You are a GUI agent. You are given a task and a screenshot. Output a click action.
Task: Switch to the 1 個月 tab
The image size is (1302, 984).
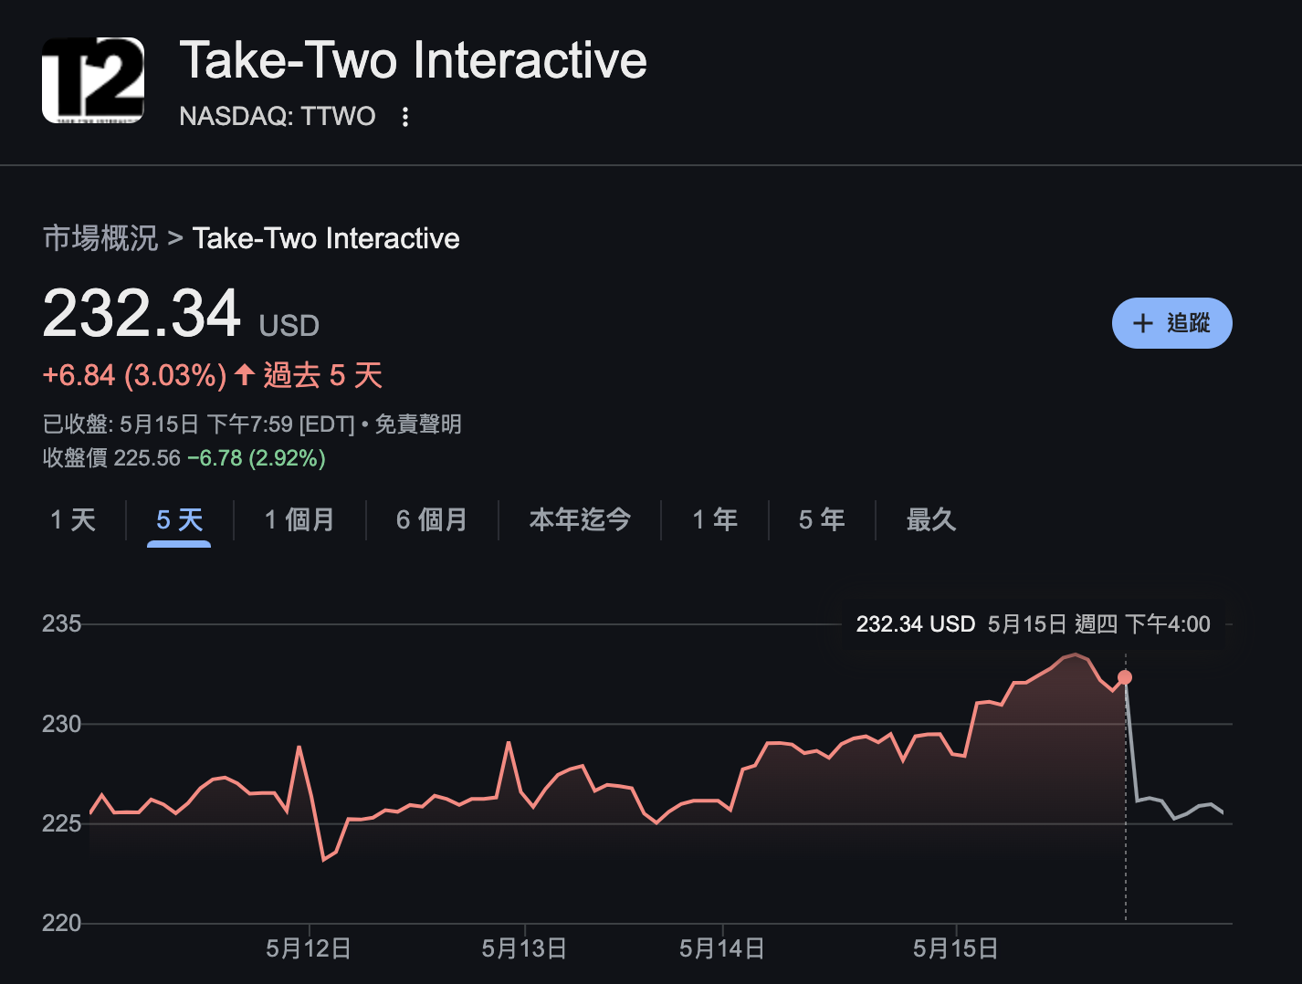coord(299,520)
